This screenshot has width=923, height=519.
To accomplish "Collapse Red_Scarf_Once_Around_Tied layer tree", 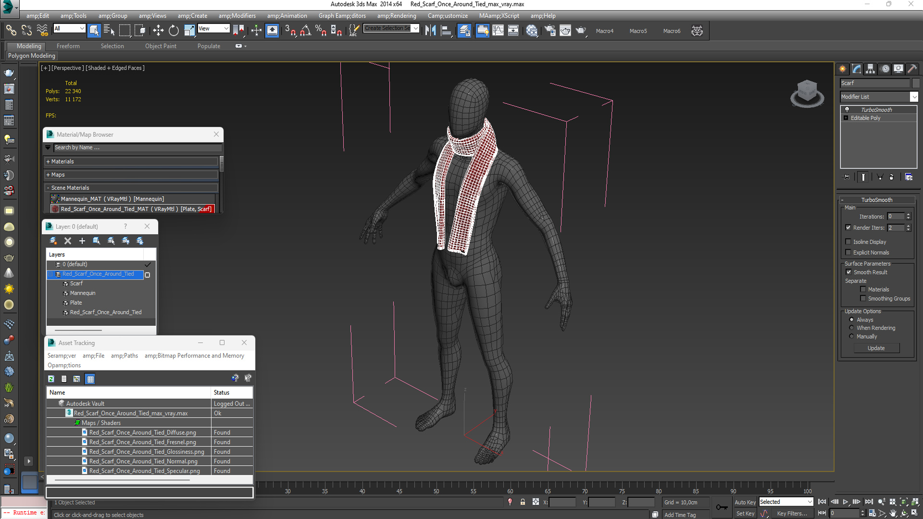I will (50, 274).
